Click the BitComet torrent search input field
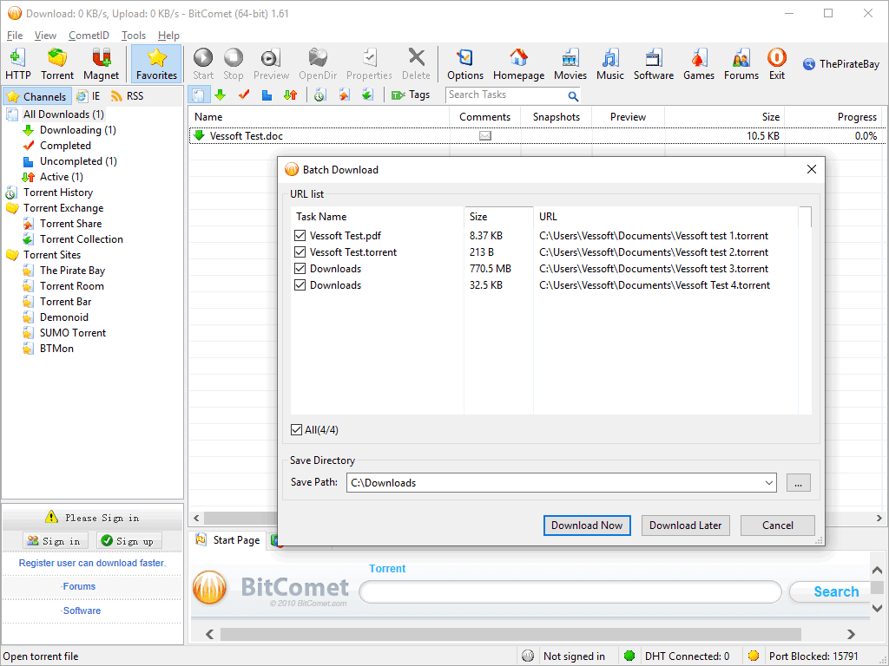Screen dimensions: 889x666 (x=570, y=591)
